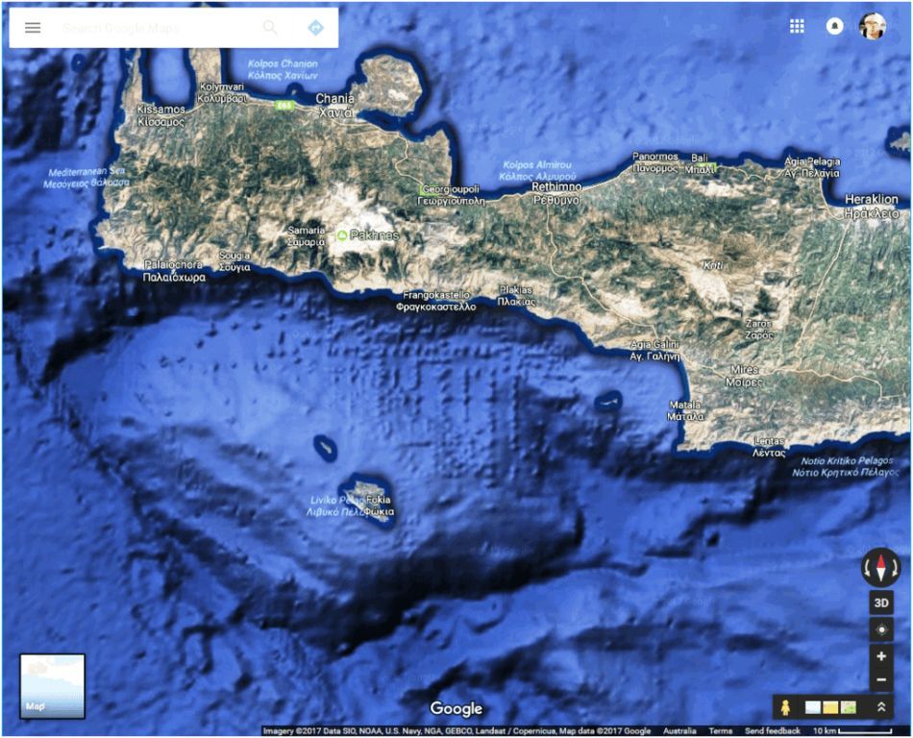Click the Frangokastello place label
Viewport: 913px width, 738px height.
436,301
